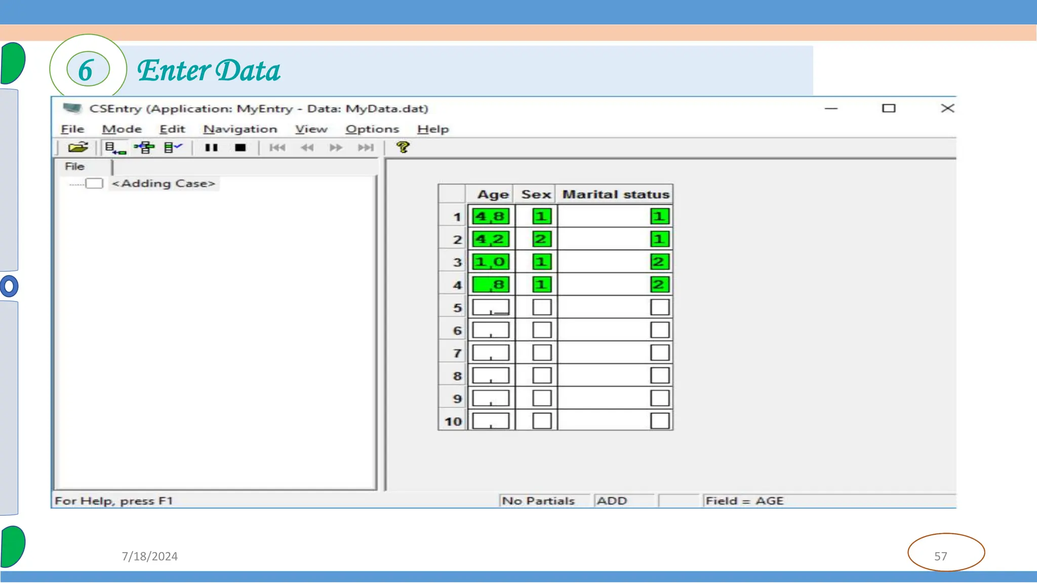Click the Age field in row 2

click(x=491, y=239)
